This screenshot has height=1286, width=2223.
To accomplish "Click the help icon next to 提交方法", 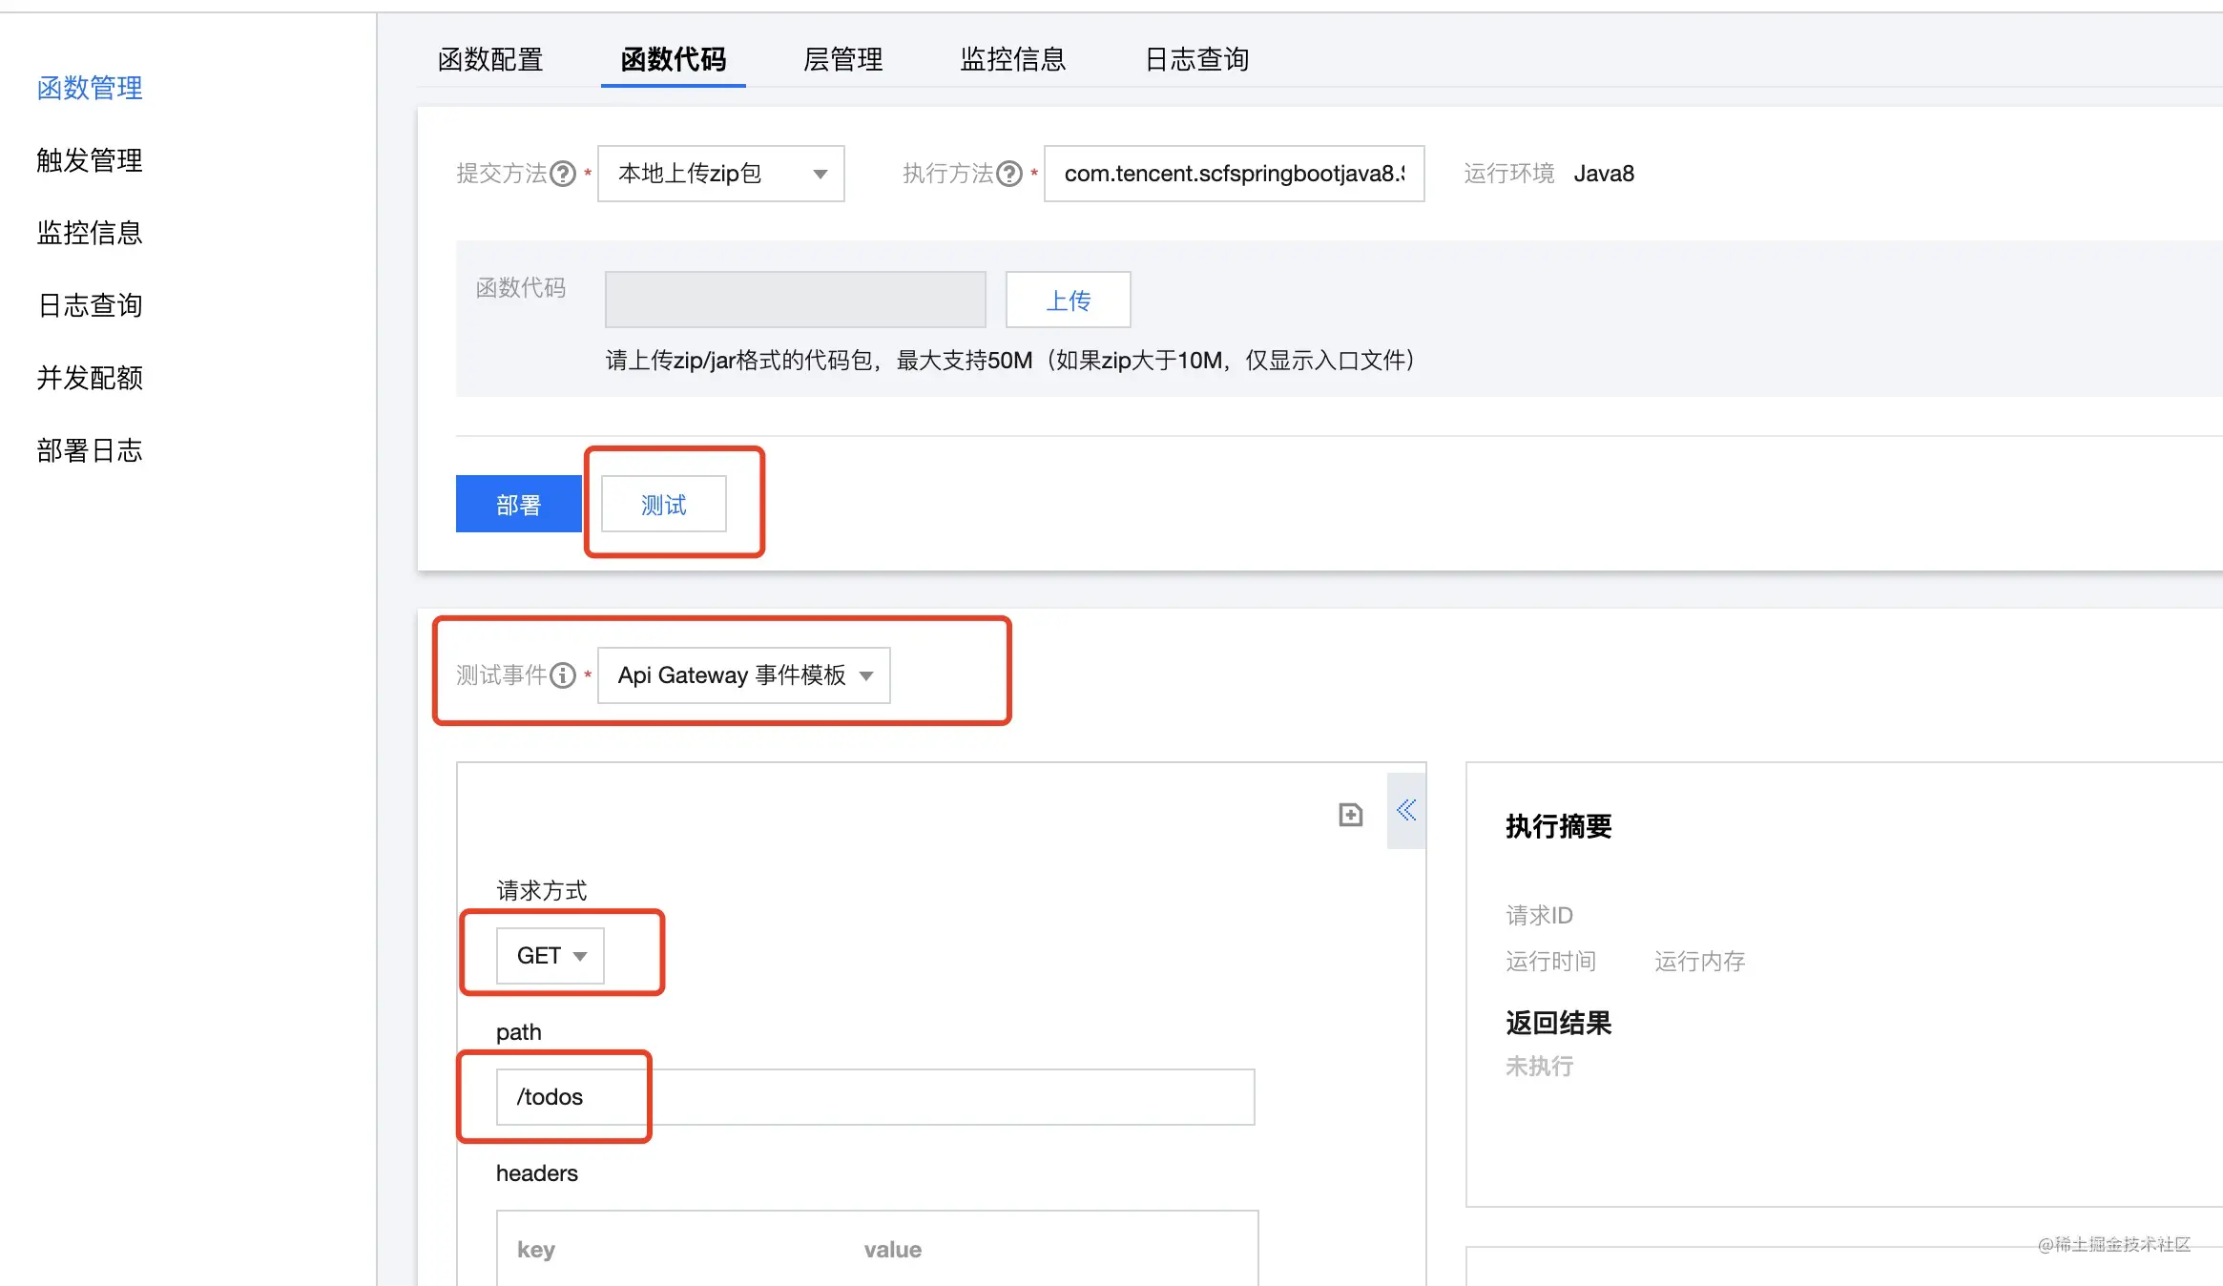I will 564,174.
